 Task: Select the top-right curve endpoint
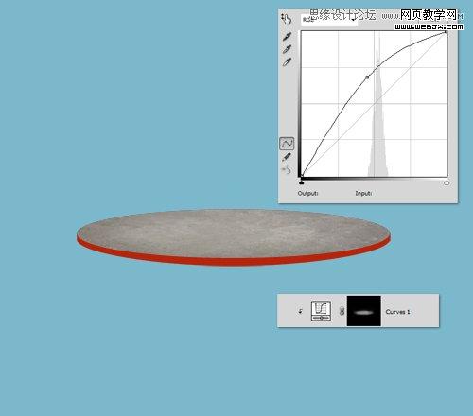click(x=447, y=32)
